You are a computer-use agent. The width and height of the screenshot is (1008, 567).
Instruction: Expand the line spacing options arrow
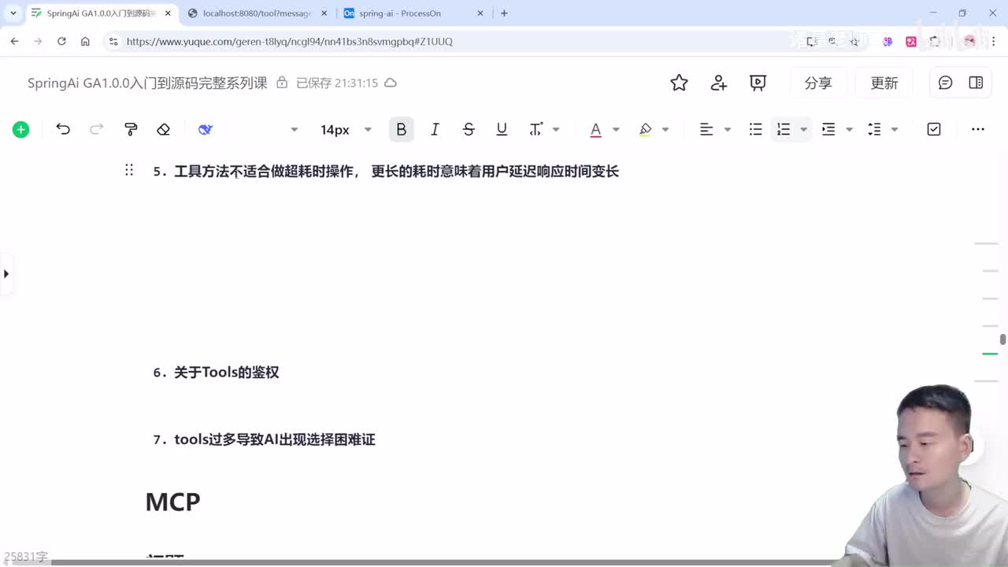[895, 129]
